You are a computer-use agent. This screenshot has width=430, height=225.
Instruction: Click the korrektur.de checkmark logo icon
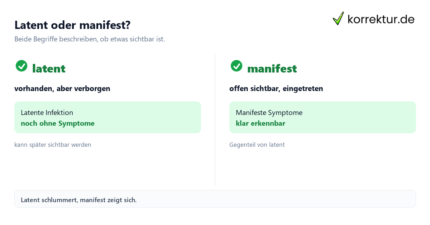[x=338, y=19]
